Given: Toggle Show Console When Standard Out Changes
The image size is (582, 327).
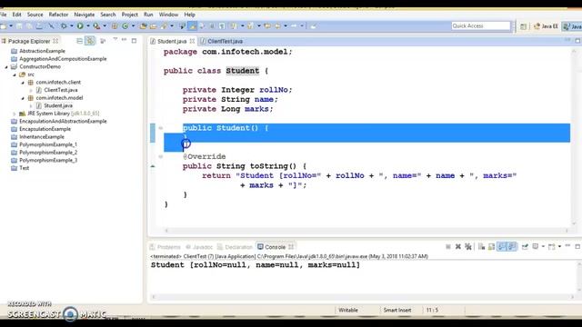Looking at the screenshot, I should tap(502, 247).
